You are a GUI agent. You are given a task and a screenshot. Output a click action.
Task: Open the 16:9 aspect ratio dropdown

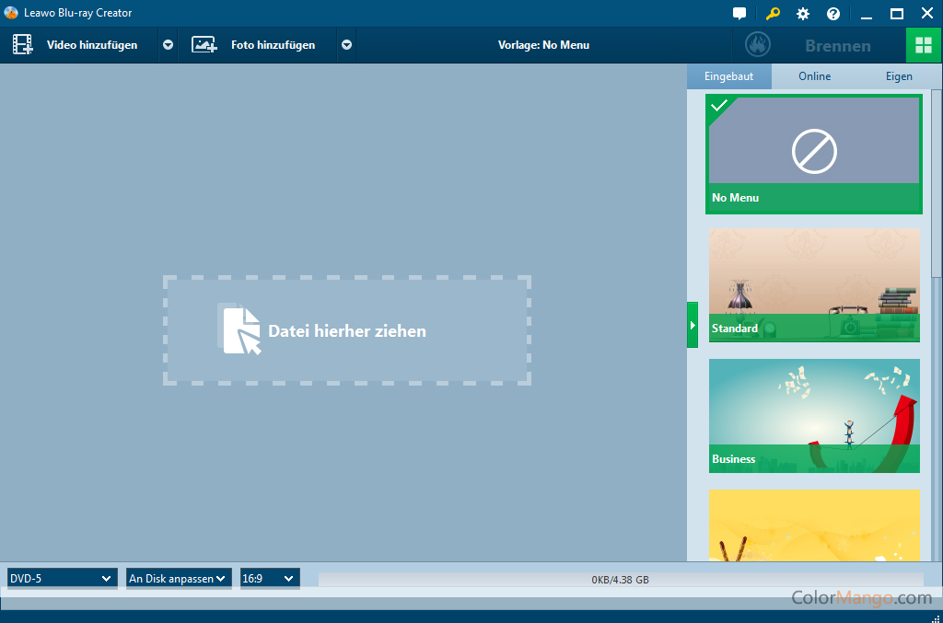pos(270,579)
